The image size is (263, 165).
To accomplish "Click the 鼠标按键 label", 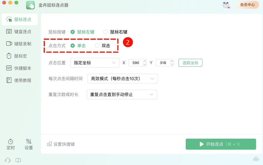I will coord(57,32).
